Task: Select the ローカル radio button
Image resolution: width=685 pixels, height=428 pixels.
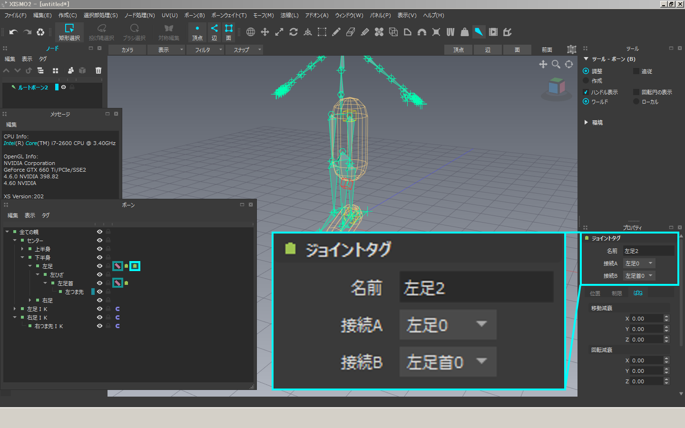Action: pos(636,101)
